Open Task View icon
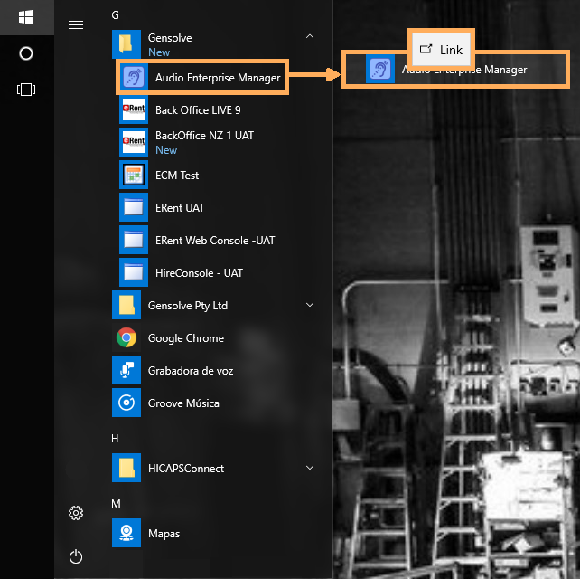 pyautogui.click(x=26, y=90)
